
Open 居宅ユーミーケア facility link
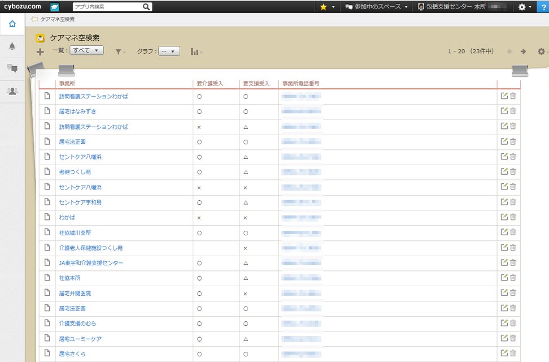(80, 339)
